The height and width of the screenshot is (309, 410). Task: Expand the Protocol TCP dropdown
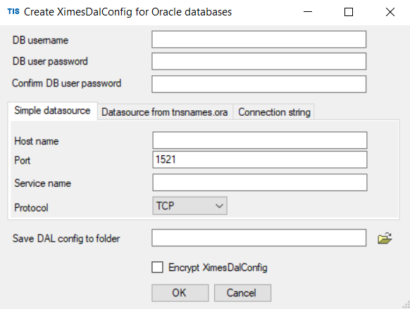click(190, 206)
